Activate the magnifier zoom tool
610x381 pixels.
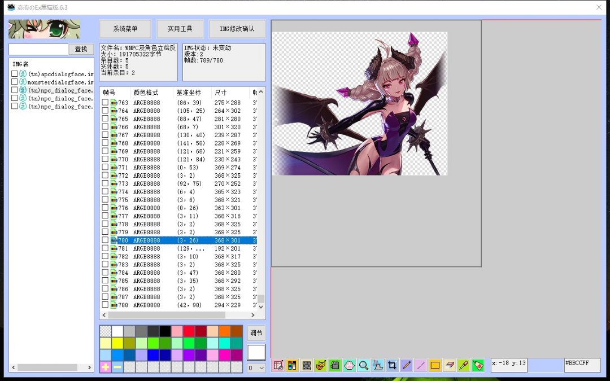click(x=364, y=365)
